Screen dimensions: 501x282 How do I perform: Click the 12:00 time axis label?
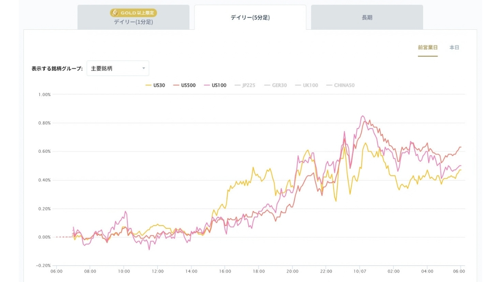158,271
